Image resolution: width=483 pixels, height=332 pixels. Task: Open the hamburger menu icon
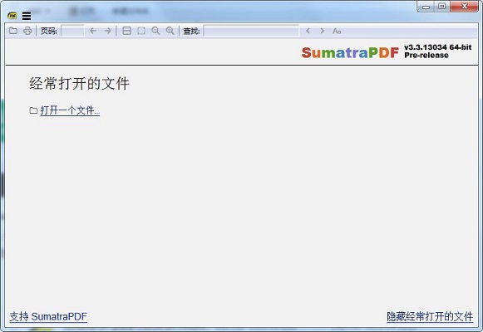tap(27, 16)
